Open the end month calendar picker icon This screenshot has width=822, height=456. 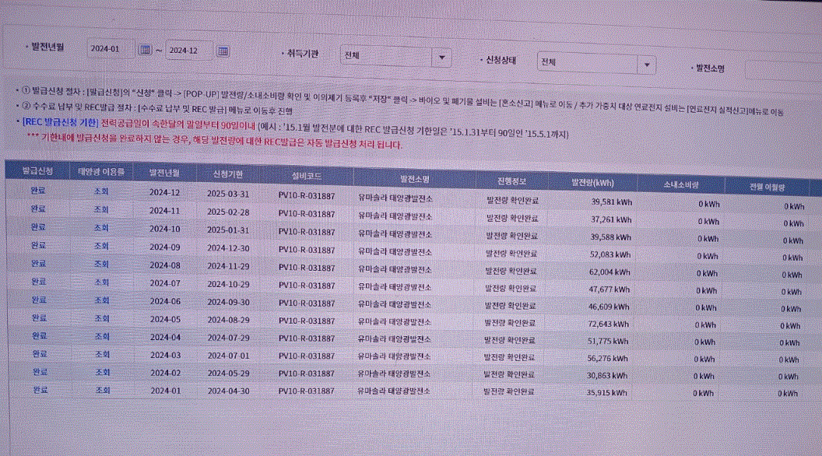[223, 51]
